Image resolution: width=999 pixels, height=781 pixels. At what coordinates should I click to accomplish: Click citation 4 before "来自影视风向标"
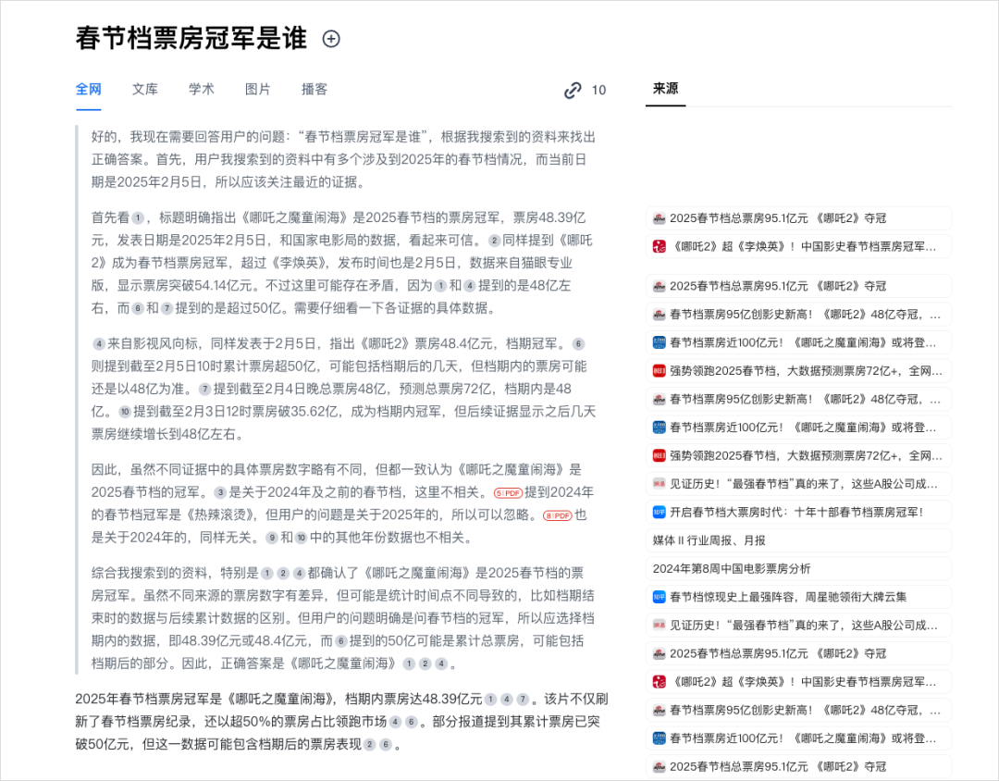click(99, 344)
